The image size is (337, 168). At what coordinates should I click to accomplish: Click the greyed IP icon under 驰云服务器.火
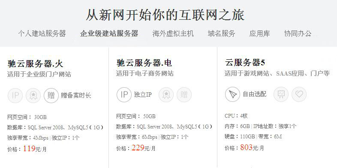click(15, 95)
